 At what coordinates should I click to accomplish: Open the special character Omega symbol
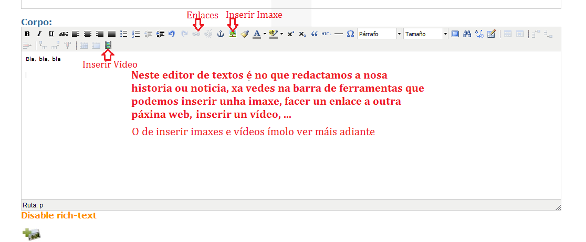tap(350, 34)
